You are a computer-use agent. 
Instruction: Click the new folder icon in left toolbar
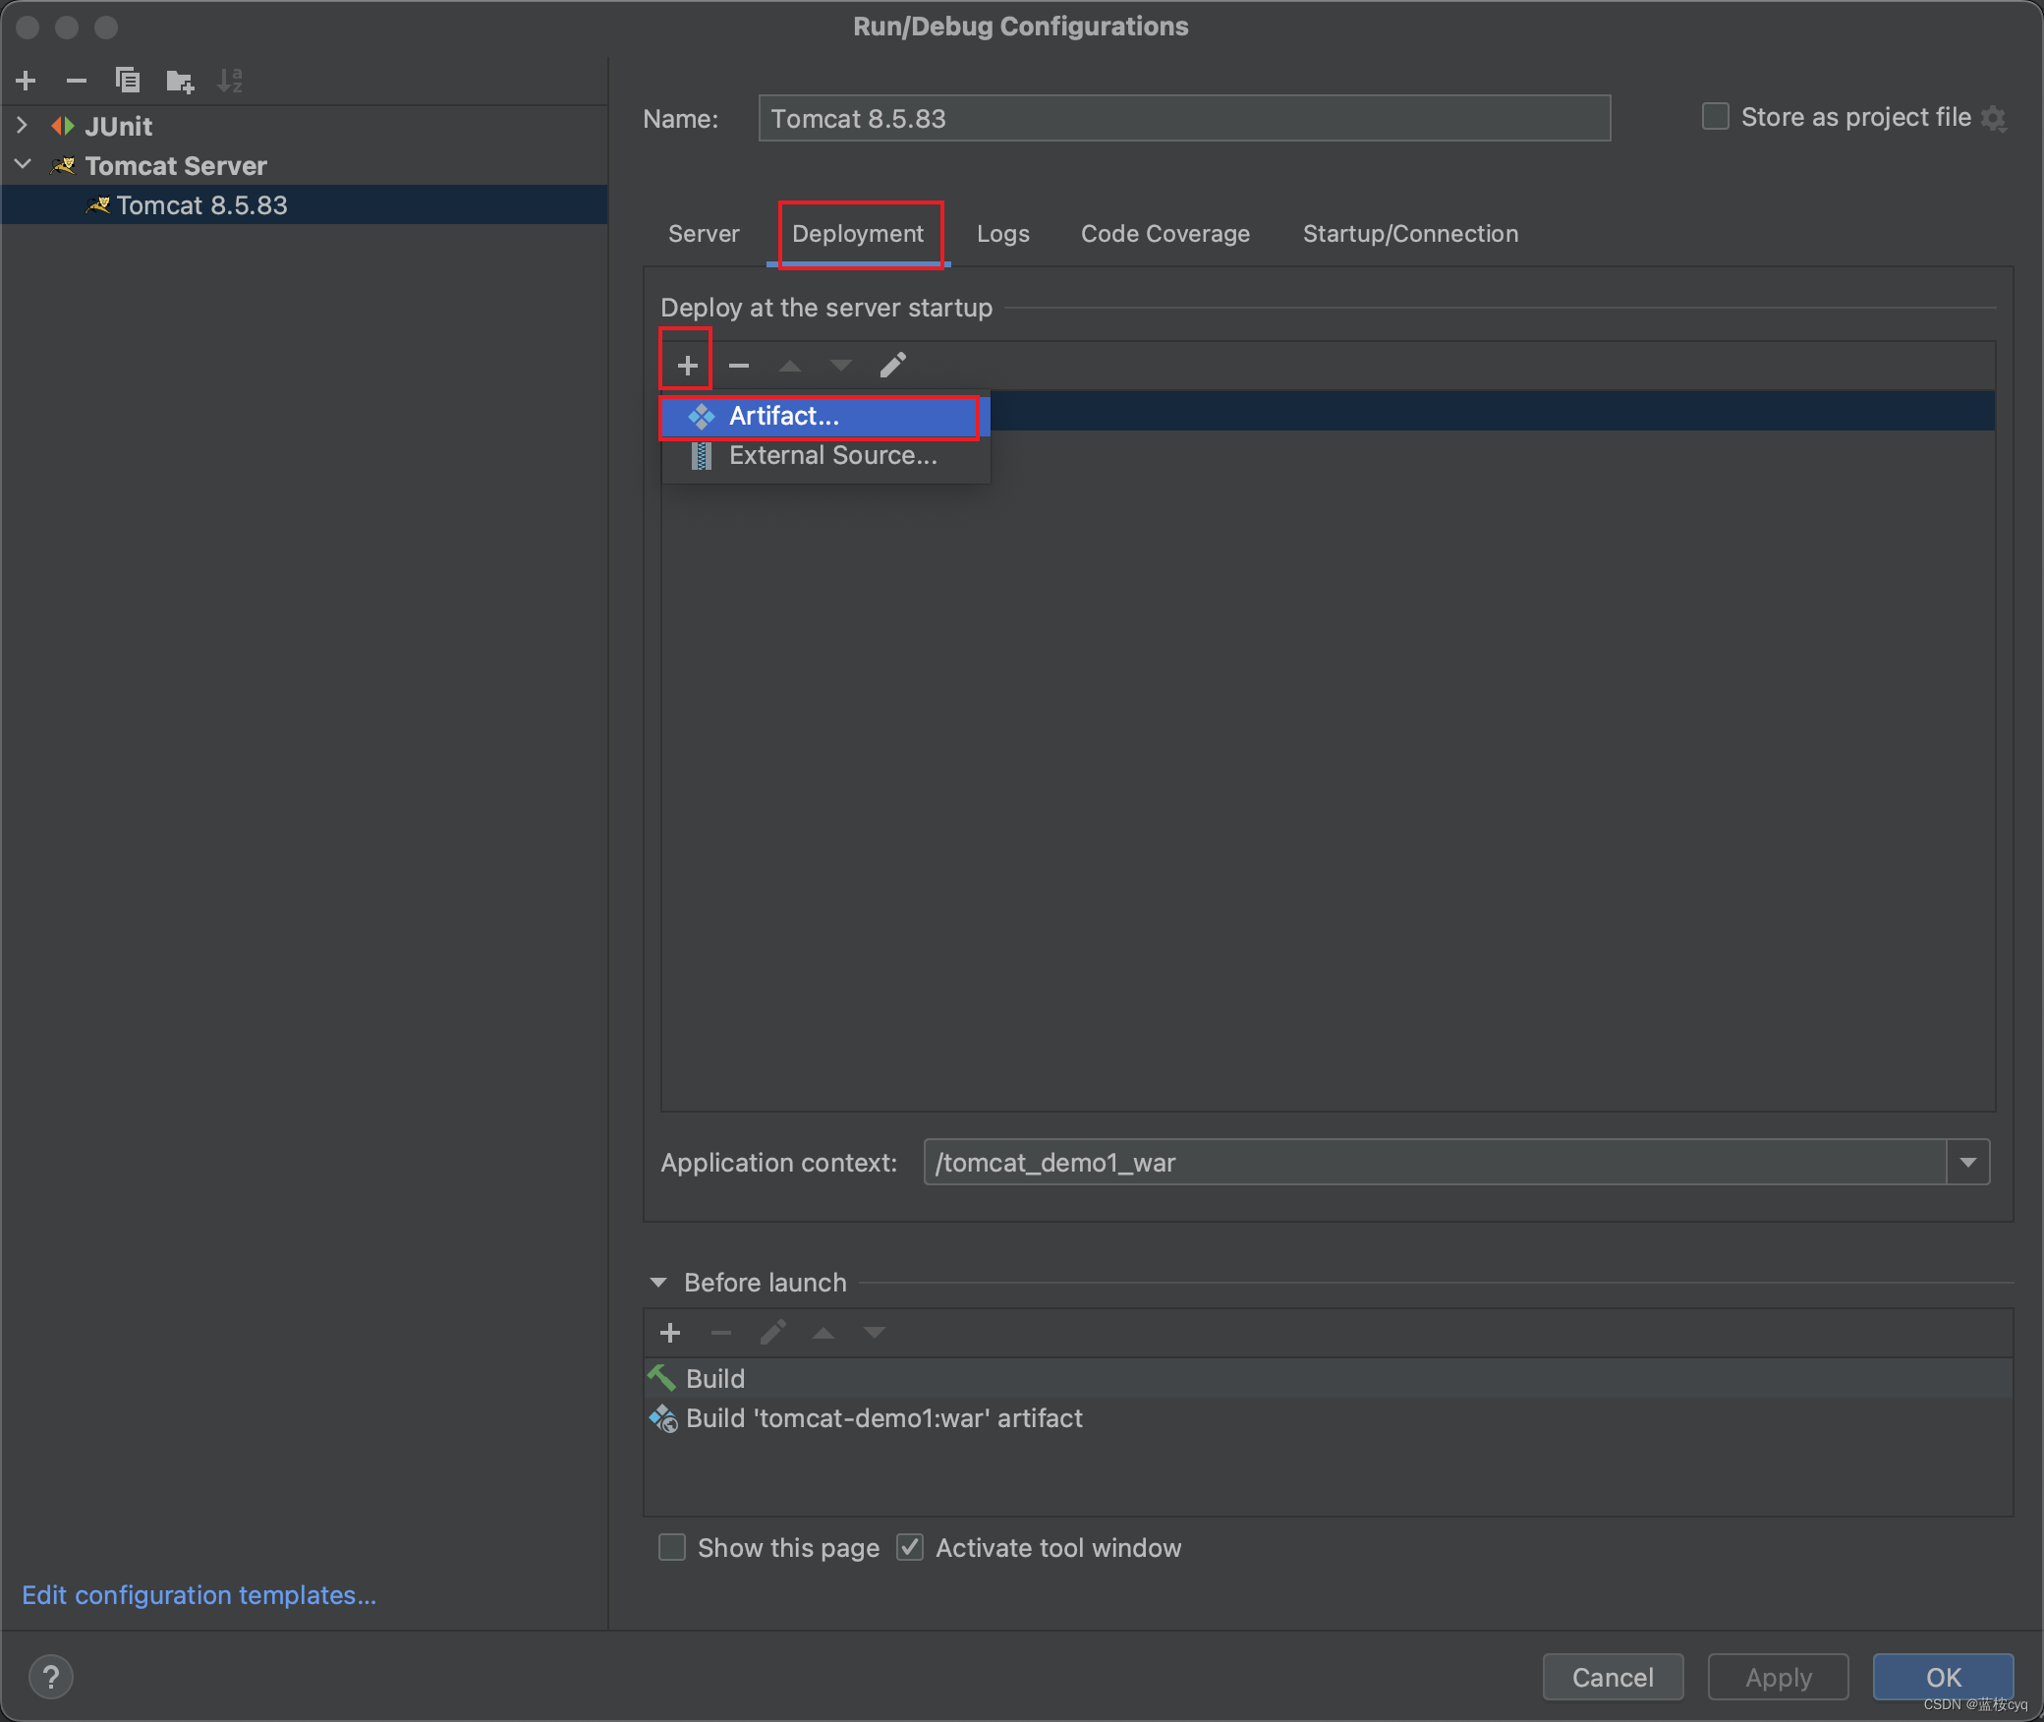179,81
